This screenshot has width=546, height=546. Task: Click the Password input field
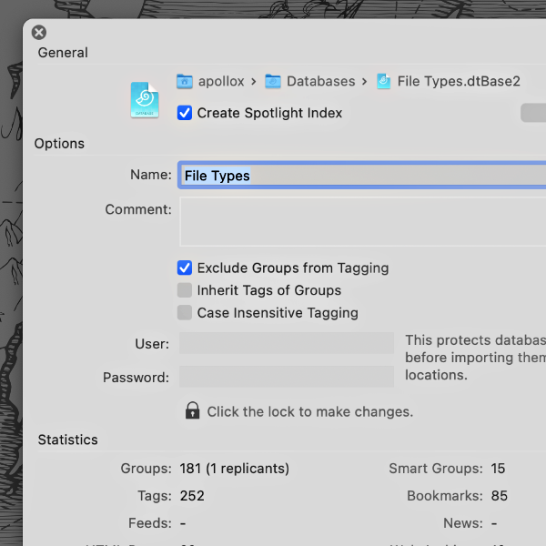287,377
